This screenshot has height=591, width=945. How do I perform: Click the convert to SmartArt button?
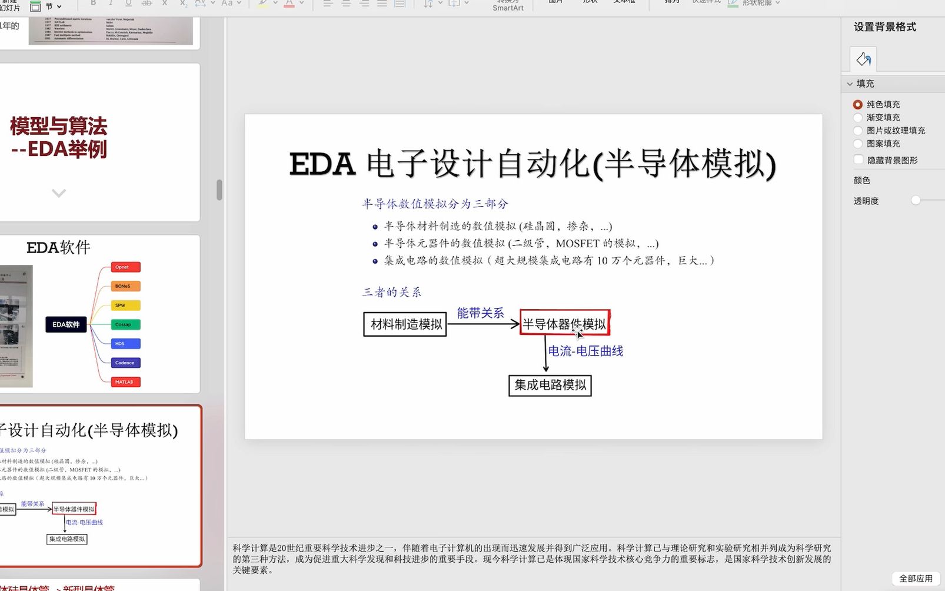[x=508, y=5]
